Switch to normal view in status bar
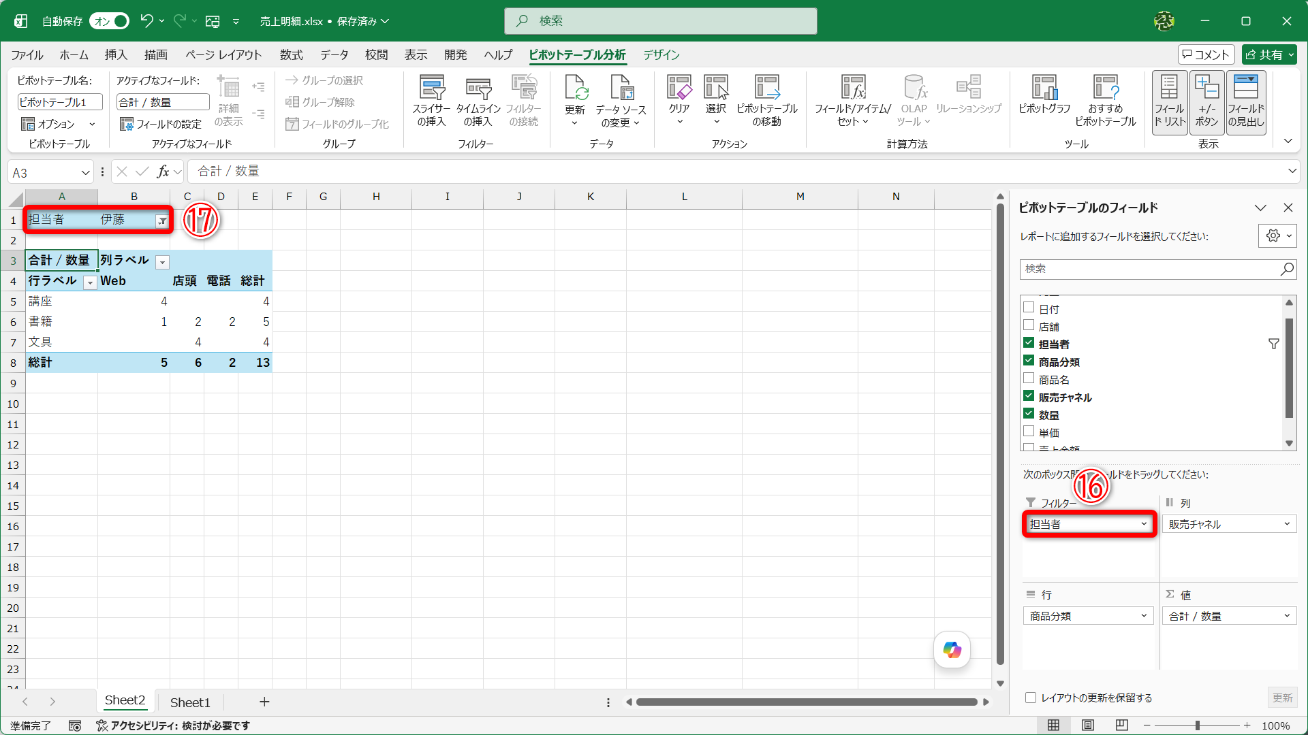This screenshot has width=1308, height=735. point(1053,725)
